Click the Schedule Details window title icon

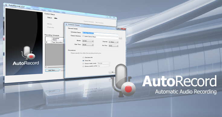[x=66, y=24]
